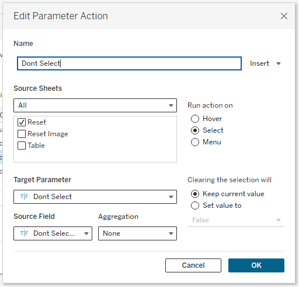Choose Select as run action
The image size is (299, 287).
point(195,130)
